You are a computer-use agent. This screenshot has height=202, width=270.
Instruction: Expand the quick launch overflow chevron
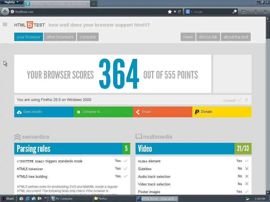coord(45,198)
